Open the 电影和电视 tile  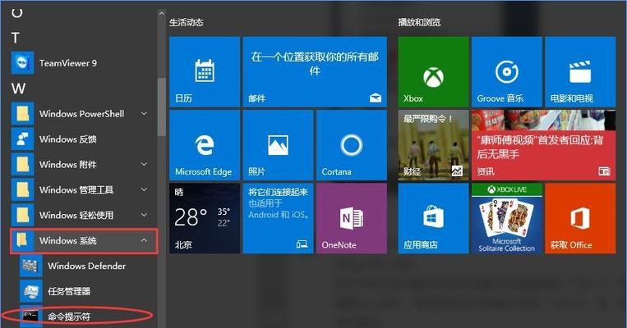click(580, 72)
